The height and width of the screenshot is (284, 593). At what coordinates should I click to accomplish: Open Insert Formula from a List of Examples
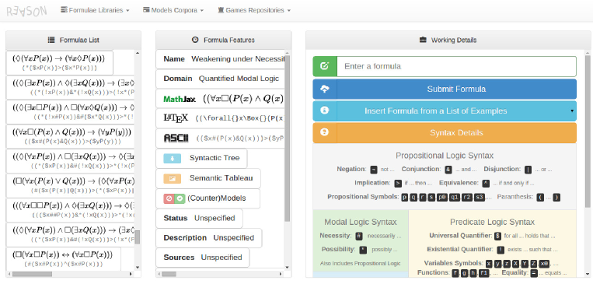point(445,111)
